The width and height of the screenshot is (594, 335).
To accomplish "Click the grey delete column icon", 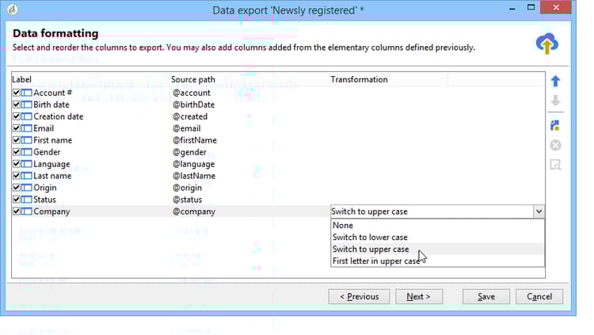I will click(555, 145).
